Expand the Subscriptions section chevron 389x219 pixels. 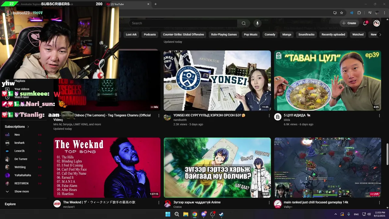(x=28, y=127)
